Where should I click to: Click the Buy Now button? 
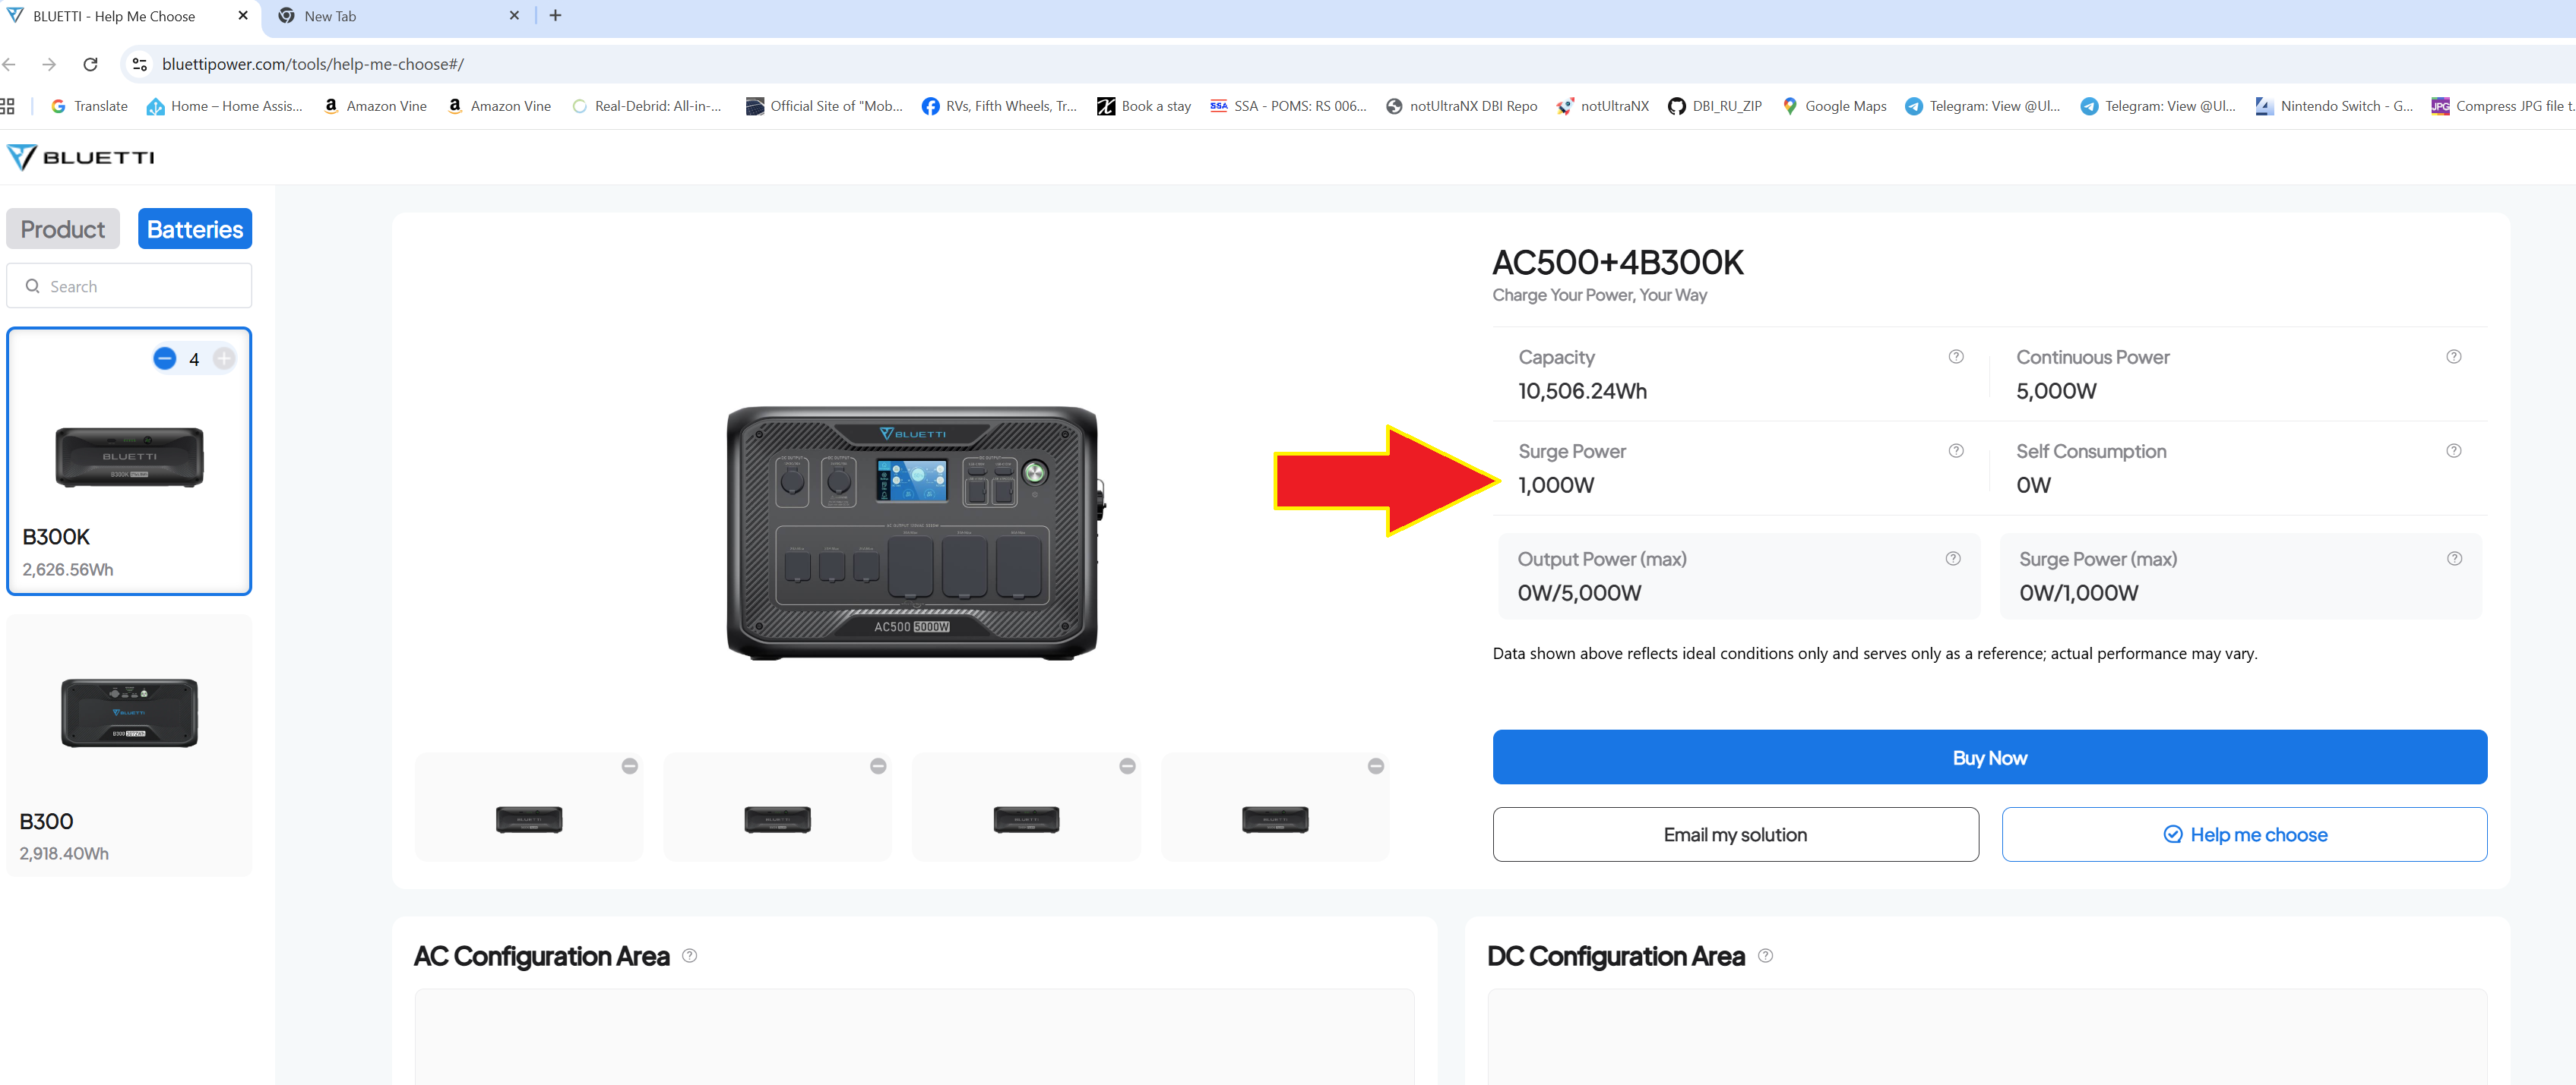(x=1990, y=757)
